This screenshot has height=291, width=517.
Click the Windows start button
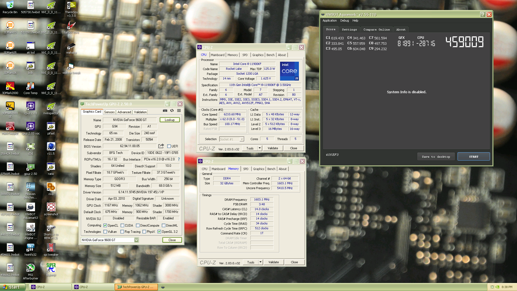(x=13, y=287)
